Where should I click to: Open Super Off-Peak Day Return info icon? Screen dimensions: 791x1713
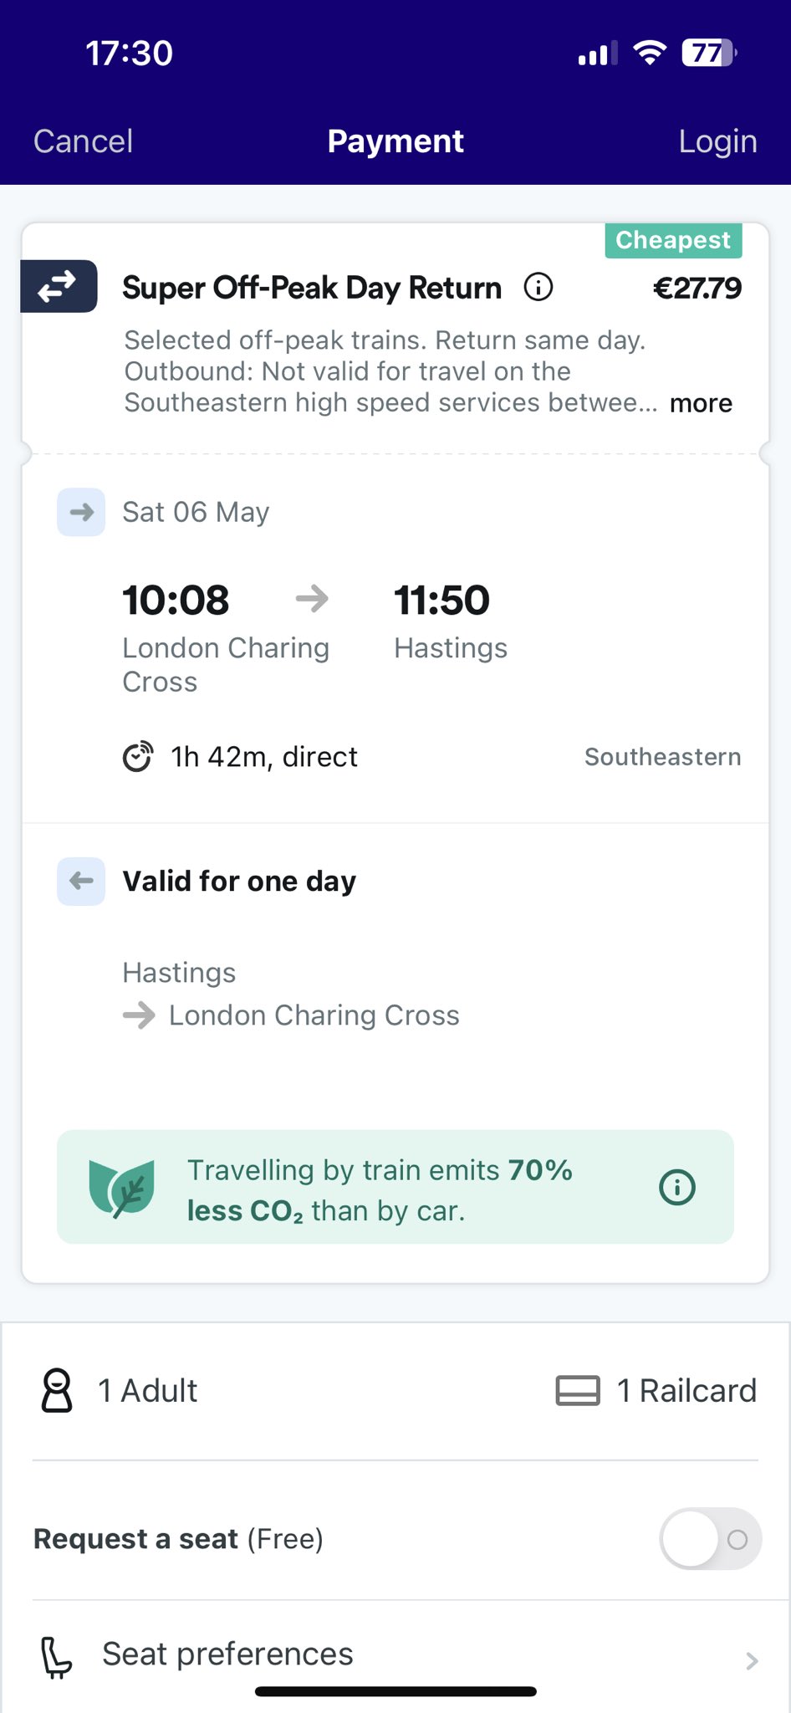point(538,288)
